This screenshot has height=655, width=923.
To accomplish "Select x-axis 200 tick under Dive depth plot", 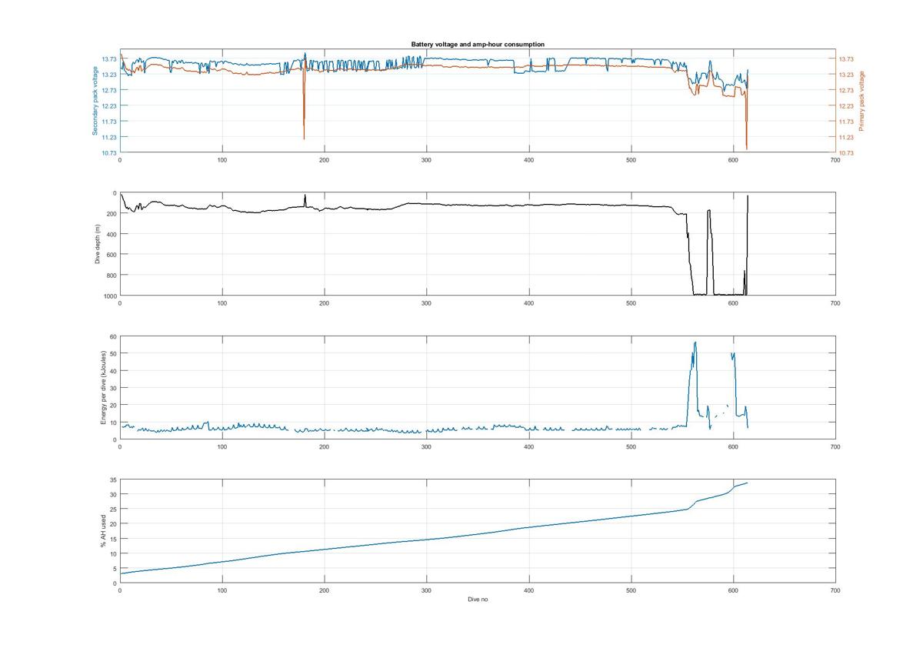I will (324, 303).
